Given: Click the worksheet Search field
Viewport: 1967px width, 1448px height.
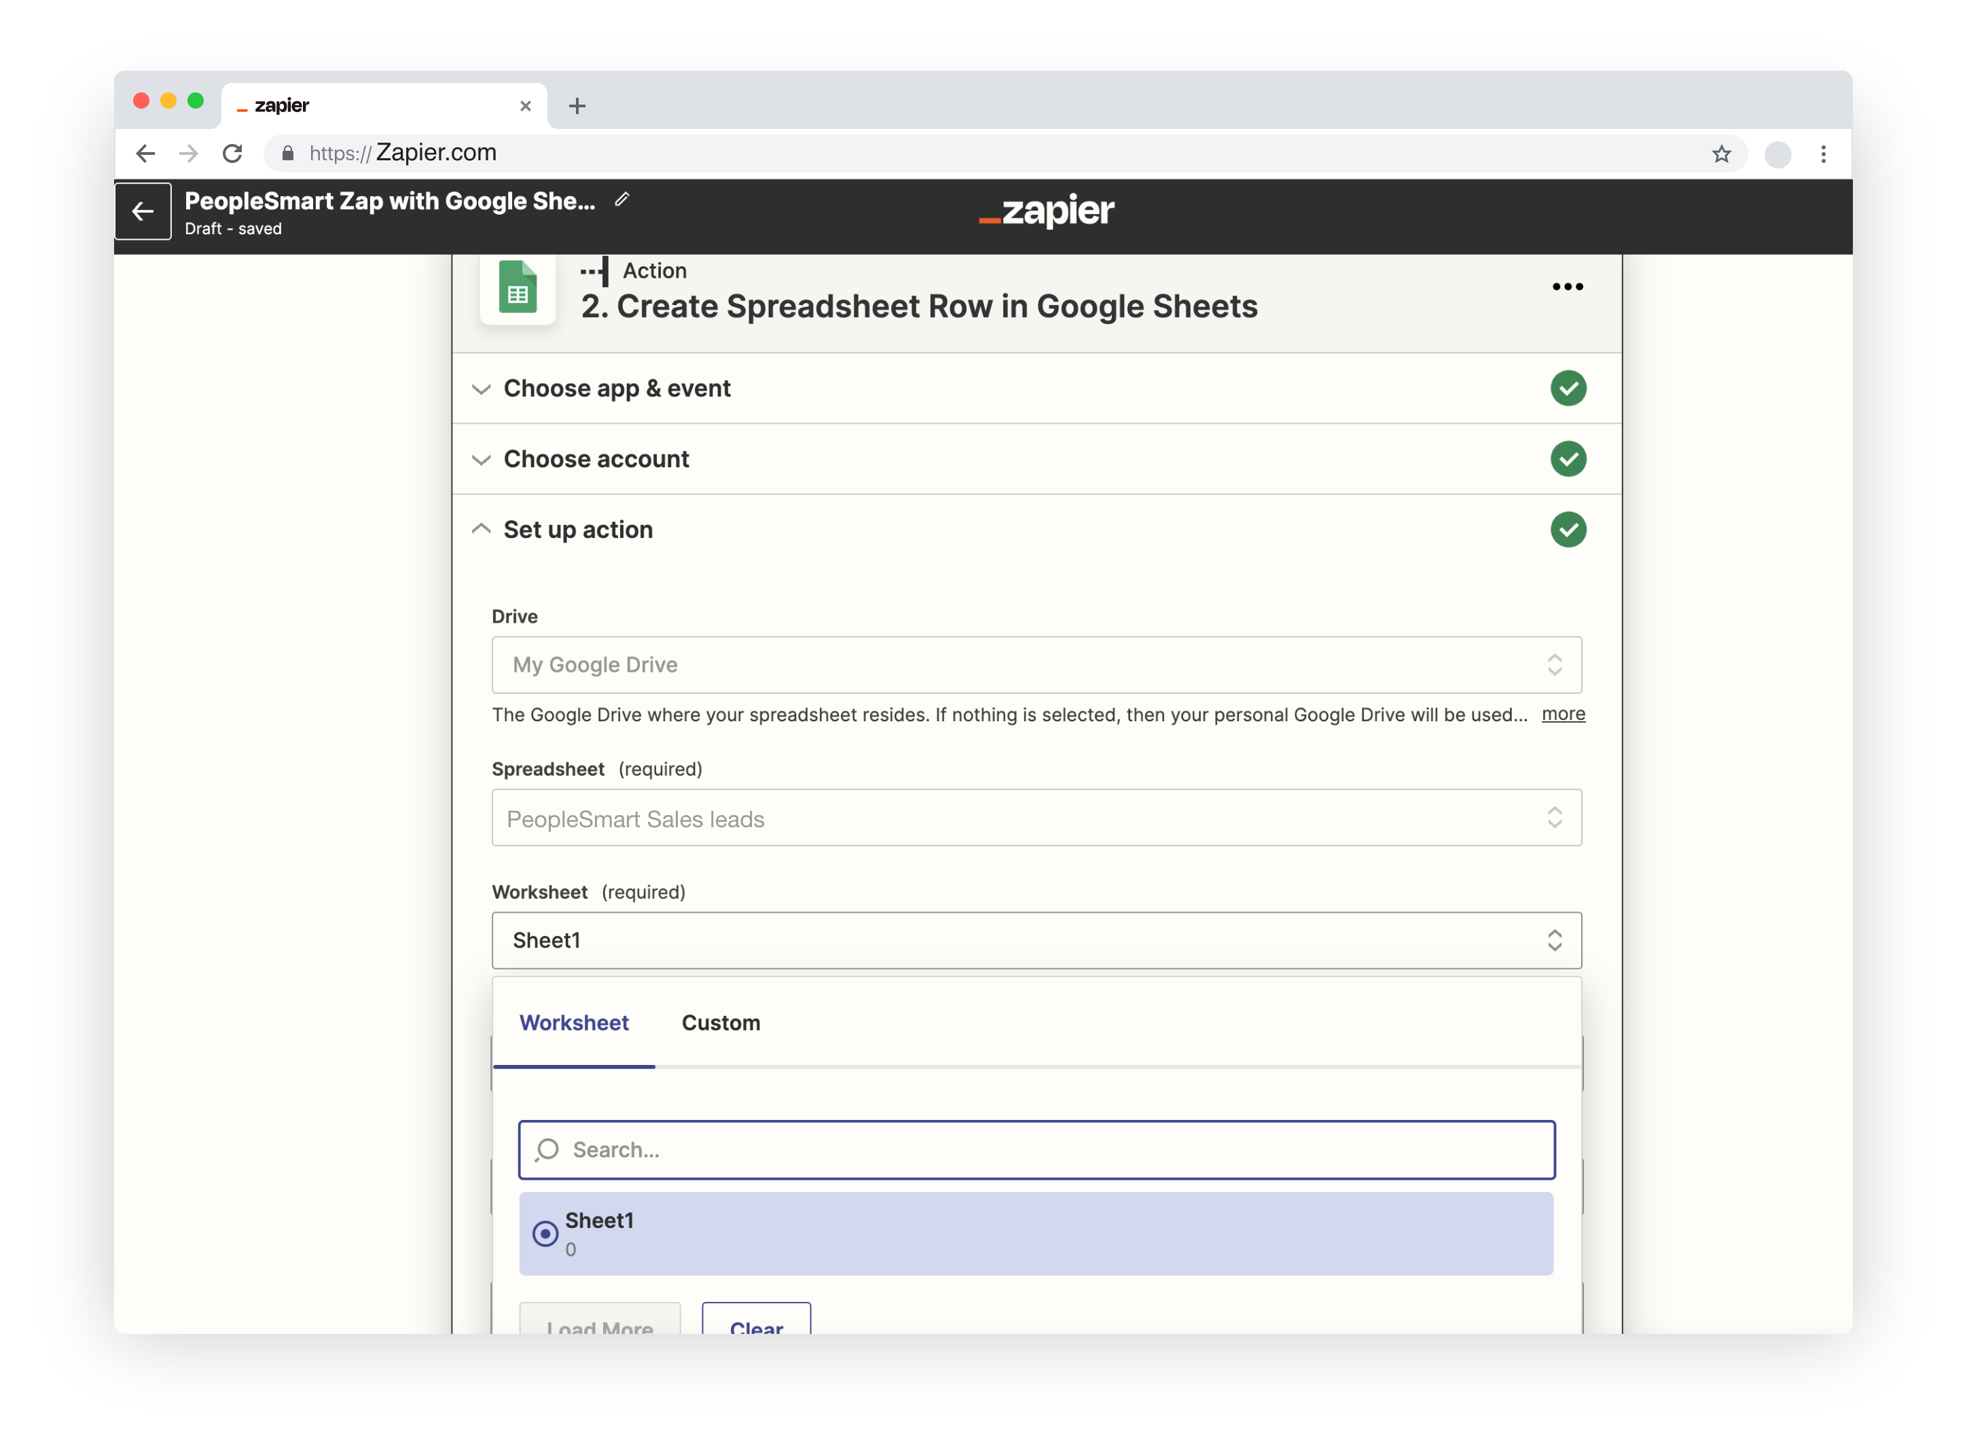Looking at the screenshot, I should point(1037,1150).
